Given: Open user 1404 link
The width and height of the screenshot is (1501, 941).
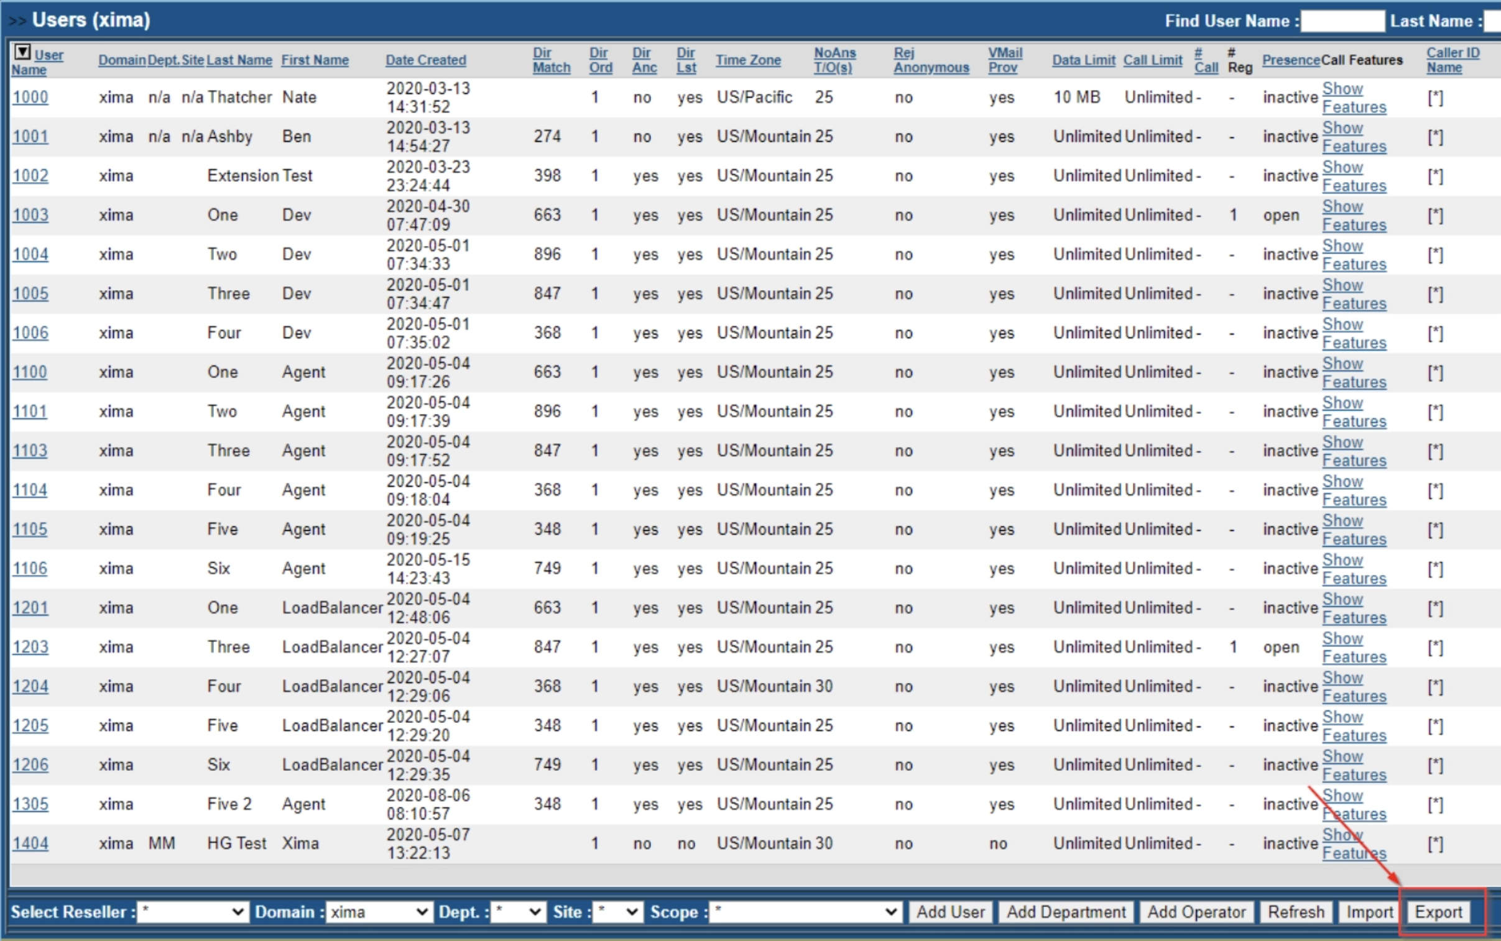Looking at the screenshot, I should [30, 843].
